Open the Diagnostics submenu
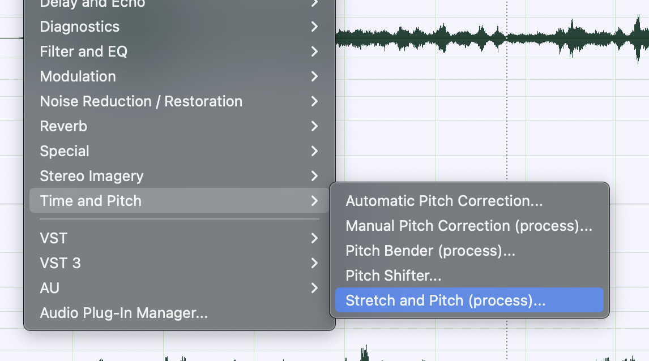649x361 pixels. coord(179,27)
